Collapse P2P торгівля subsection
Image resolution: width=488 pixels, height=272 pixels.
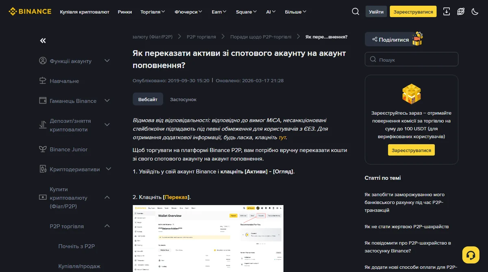pos(107,226)
